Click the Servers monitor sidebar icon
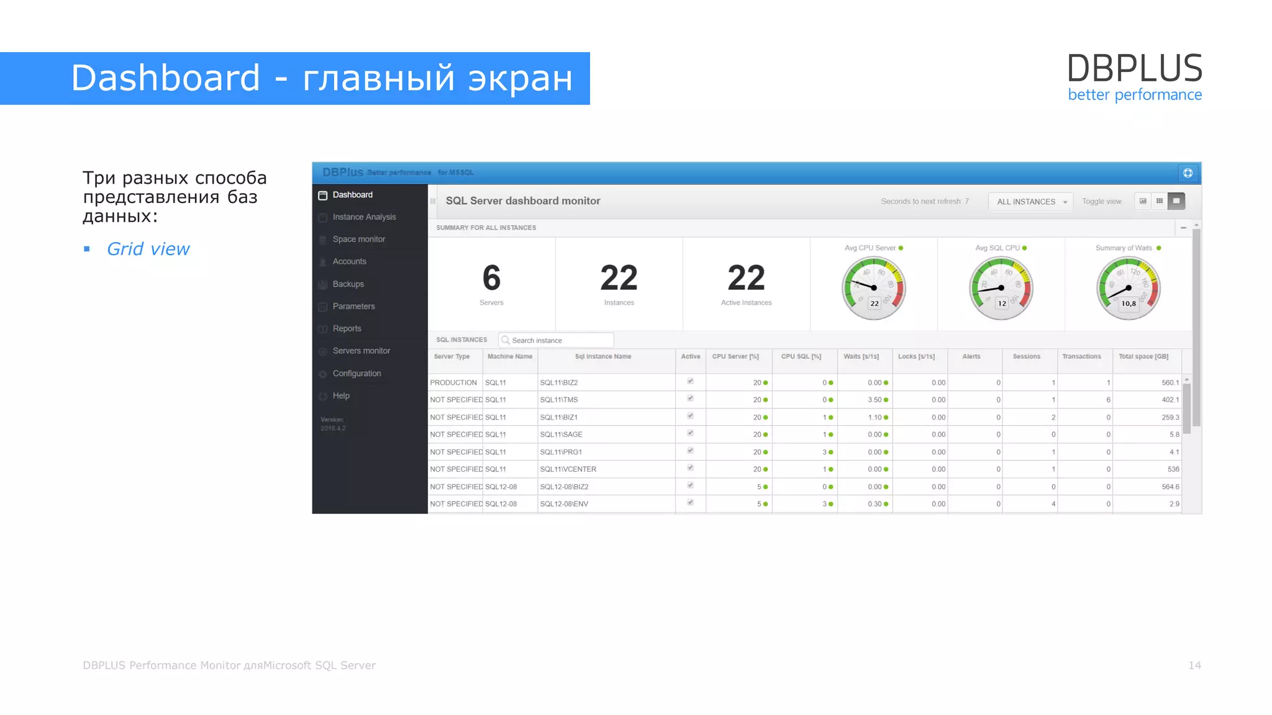The height and width of the screenshot is (715, 1272). pos(323,351)
